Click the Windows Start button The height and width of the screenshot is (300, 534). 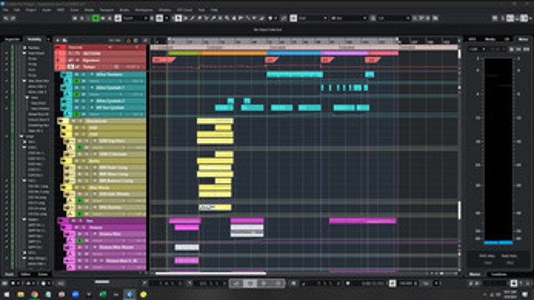[6, 294]
